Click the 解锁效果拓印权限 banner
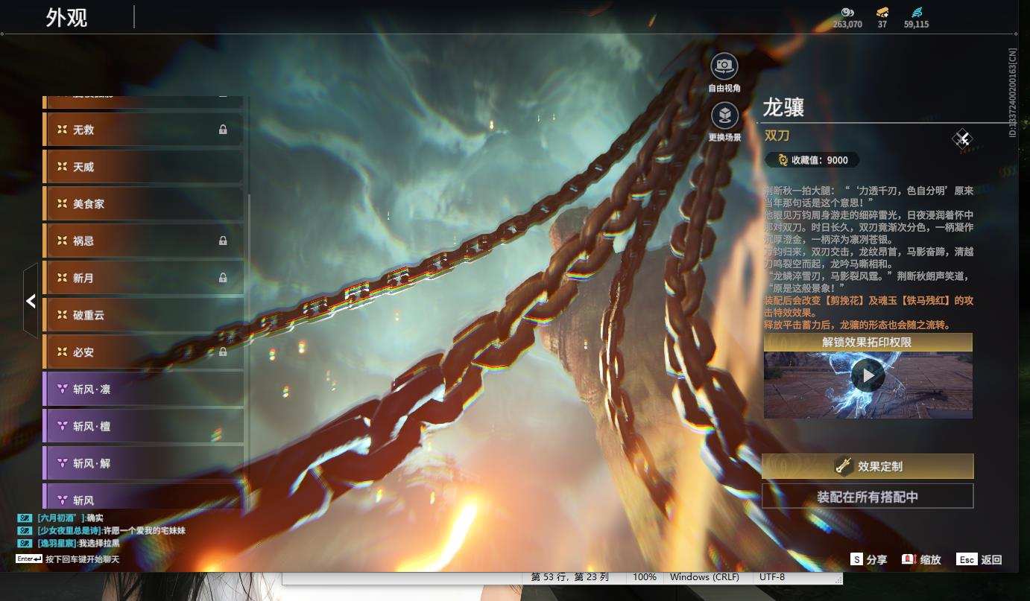 868,342
